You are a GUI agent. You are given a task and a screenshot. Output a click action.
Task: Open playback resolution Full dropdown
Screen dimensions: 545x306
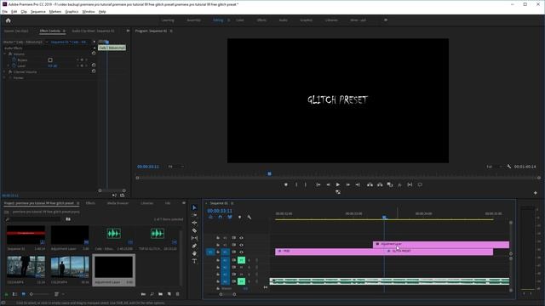click(x=494, y=167)
